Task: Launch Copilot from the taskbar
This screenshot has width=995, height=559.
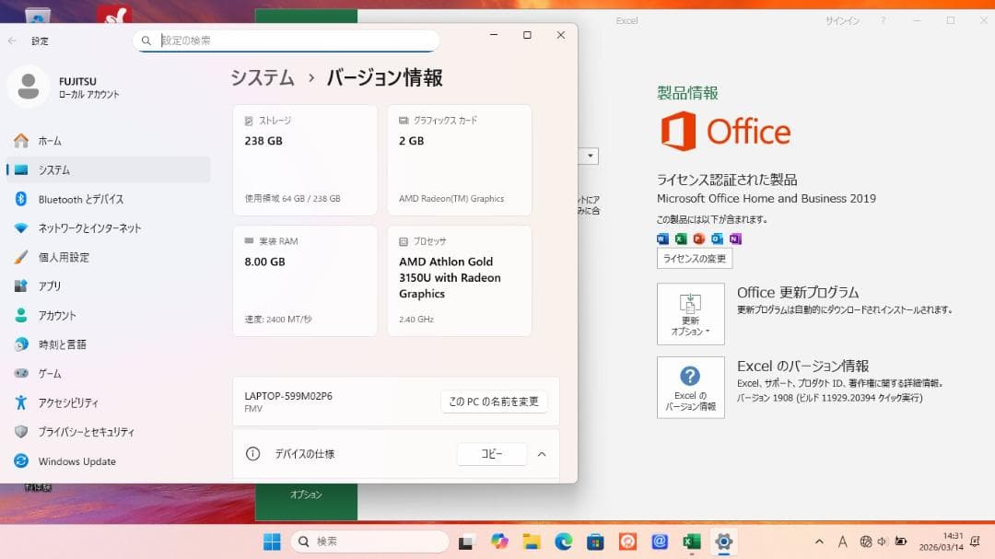Action: [x=499, y=542]
